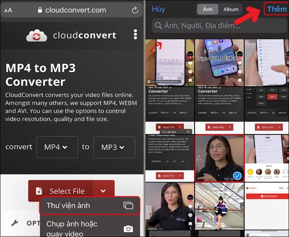Reload the cloudconvert.com page
This screenshot has width=289, height=237.
pos(135,10)
